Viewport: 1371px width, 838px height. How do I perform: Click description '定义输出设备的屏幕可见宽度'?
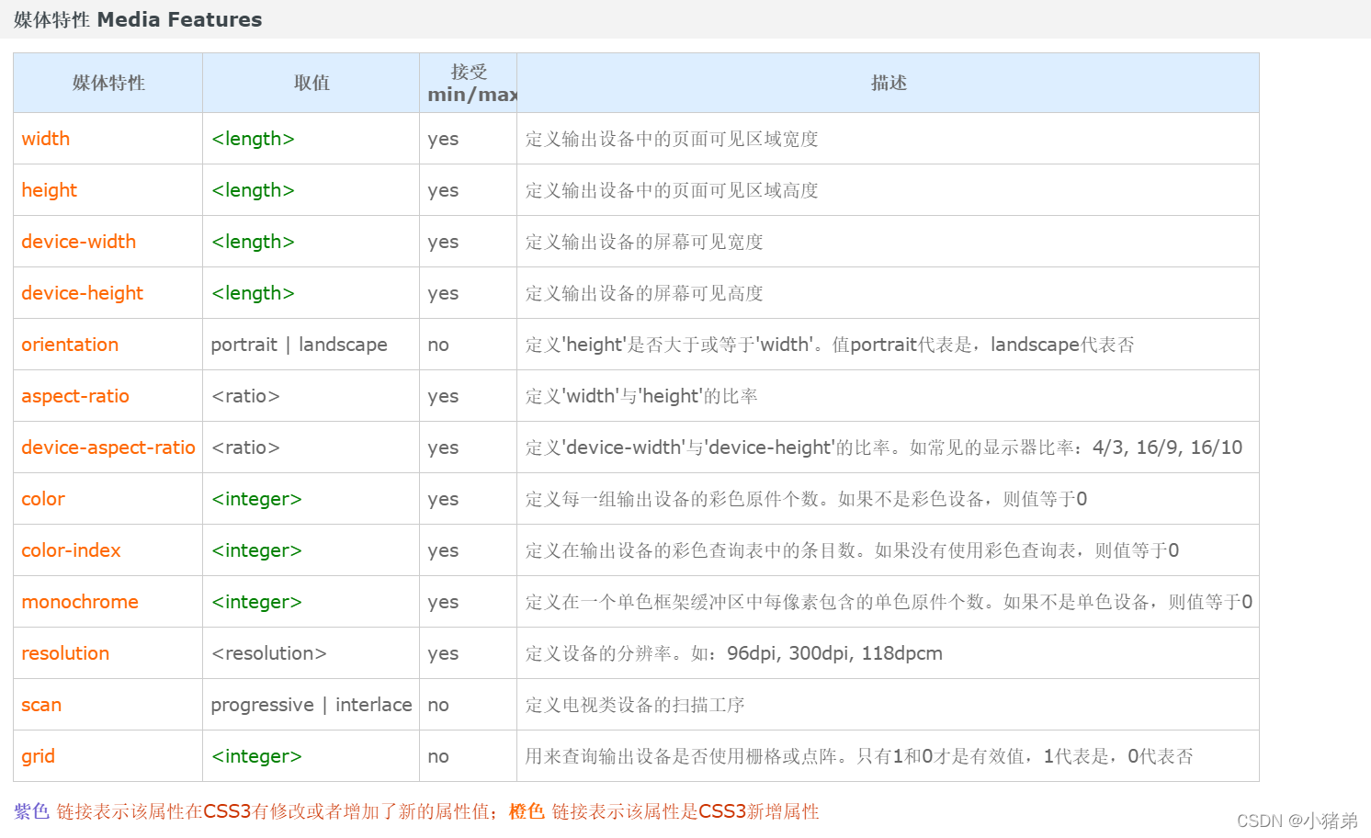pos(644,242)
